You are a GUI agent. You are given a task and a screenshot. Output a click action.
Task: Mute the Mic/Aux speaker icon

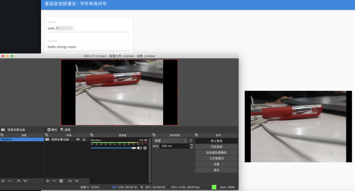point(139,148)
